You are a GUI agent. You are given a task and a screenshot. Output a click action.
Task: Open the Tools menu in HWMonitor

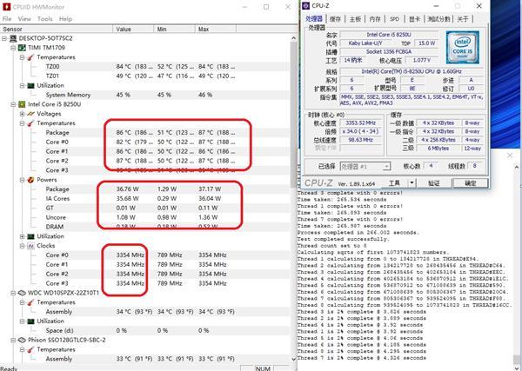(x=45, y=19)
